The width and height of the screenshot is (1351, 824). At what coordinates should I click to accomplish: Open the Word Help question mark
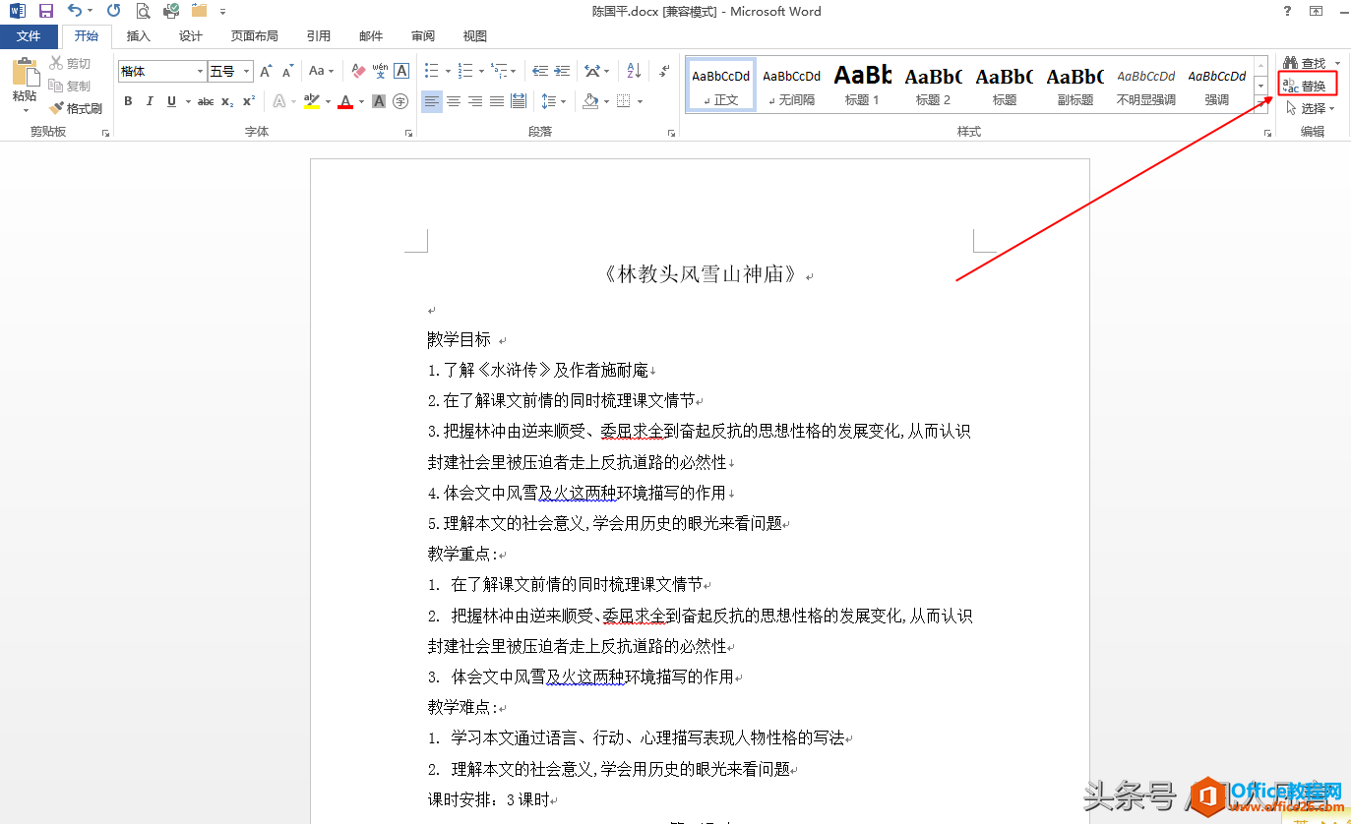point(1288,12)
